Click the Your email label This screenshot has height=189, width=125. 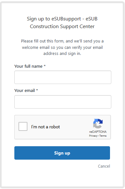(x=25, y=91)
